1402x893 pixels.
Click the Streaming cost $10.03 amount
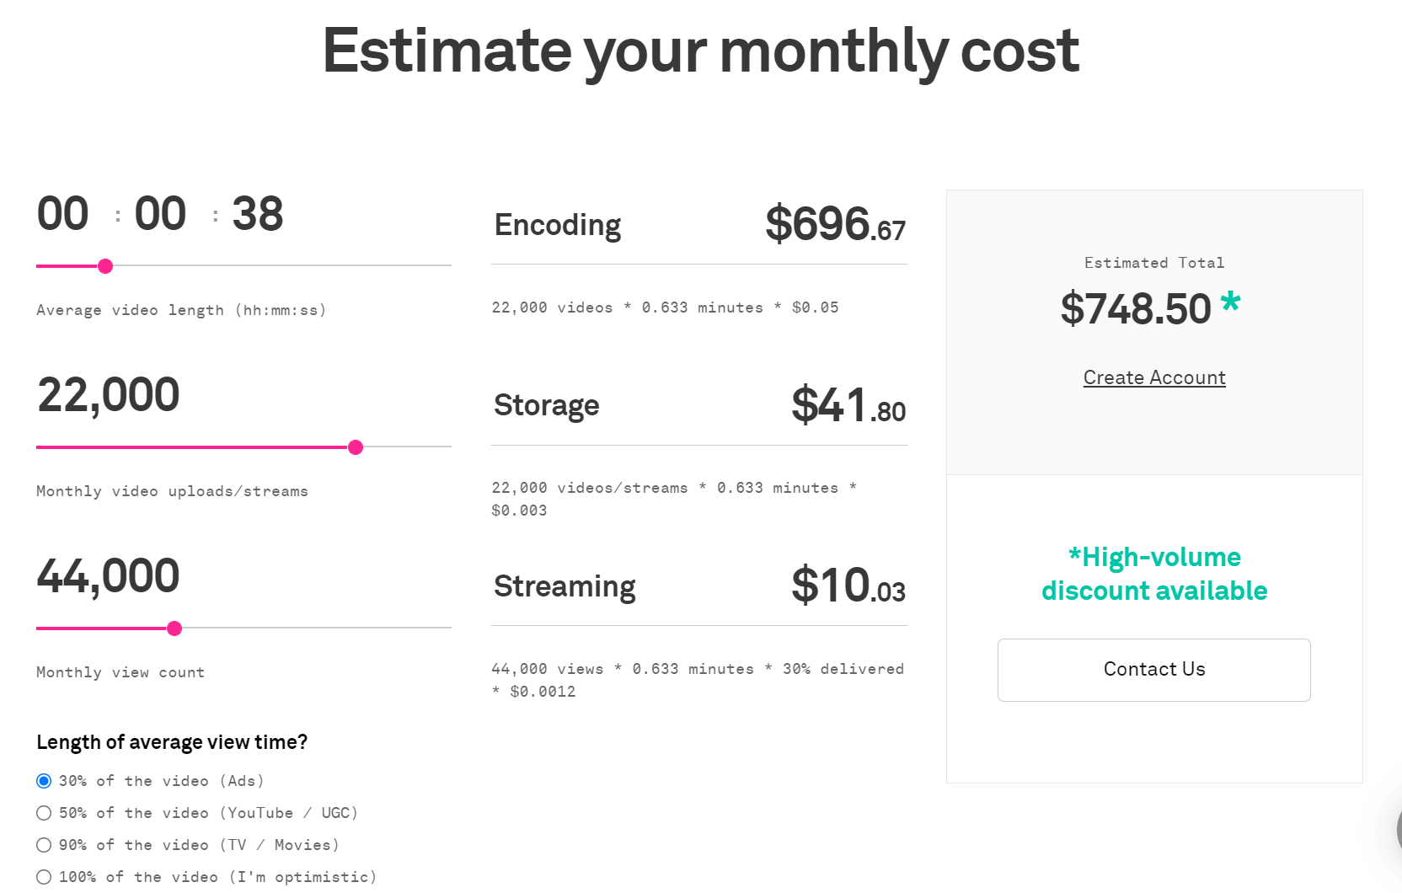point(848,586)
